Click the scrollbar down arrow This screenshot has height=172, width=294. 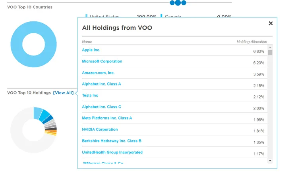pyautogui.click(x=270, y=161)
